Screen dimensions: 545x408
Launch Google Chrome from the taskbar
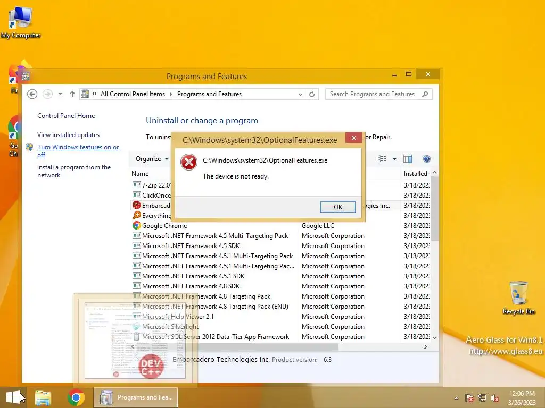coord(76,397)
